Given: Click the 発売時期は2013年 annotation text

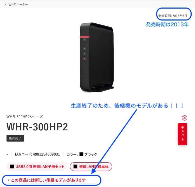Looking at the screenshot, I should pyautogui.click(x=167, y=24).
